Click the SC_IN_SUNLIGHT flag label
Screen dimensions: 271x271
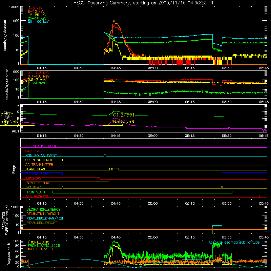[39, 160]
